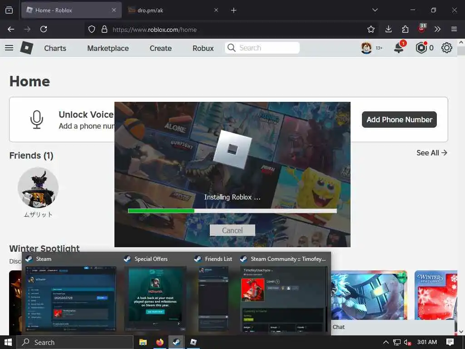Open Steam from taskbar
Screen dimensions: 465x349
point(177,342)
